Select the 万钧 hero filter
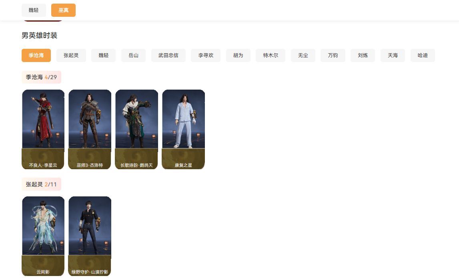The width and height of the screenshot is (459, 278). pos(333,55)
